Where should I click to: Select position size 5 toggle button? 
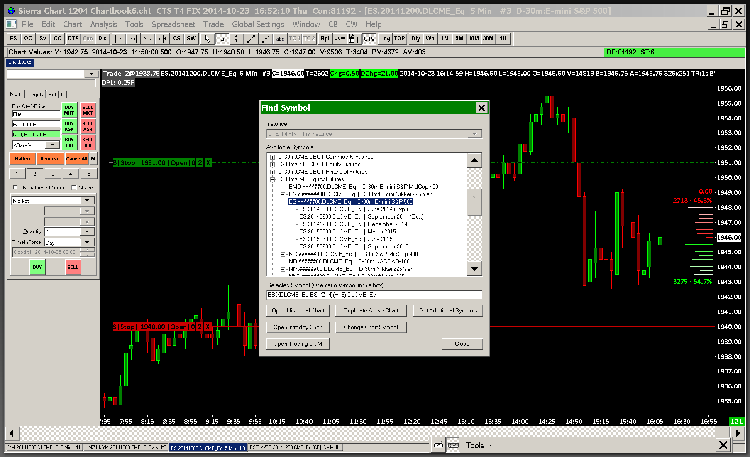pos(89,174)
